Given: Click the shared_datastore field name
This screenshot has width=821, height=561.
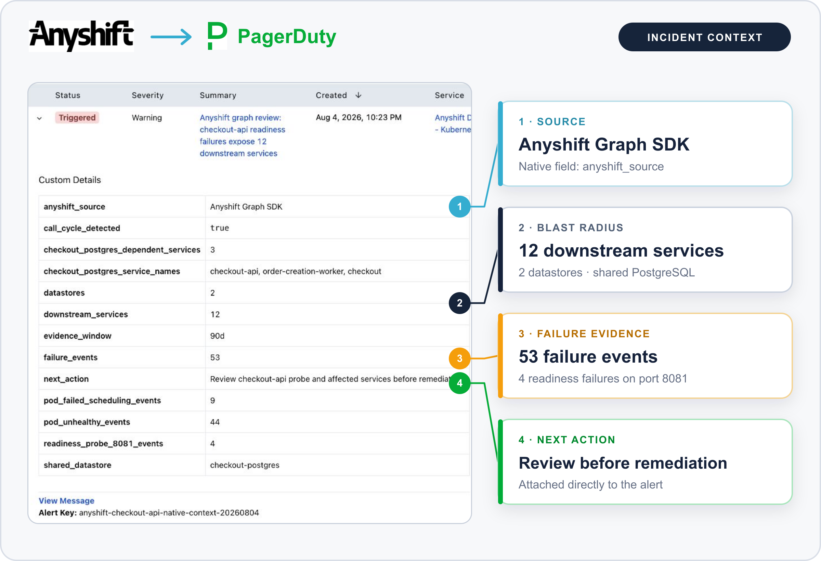Looking at the screenshot, I should coord(78,465).
